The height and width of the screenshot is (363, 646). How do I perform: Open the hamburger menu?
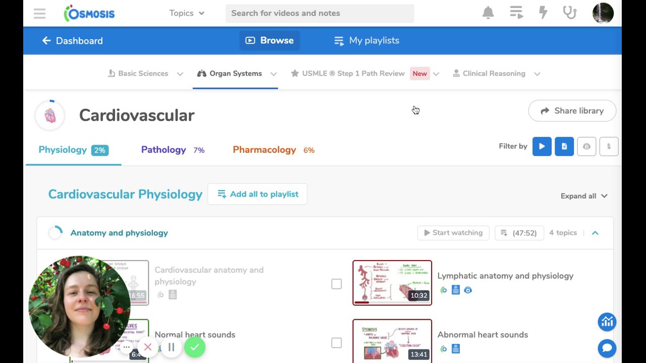tap(40, 13)
